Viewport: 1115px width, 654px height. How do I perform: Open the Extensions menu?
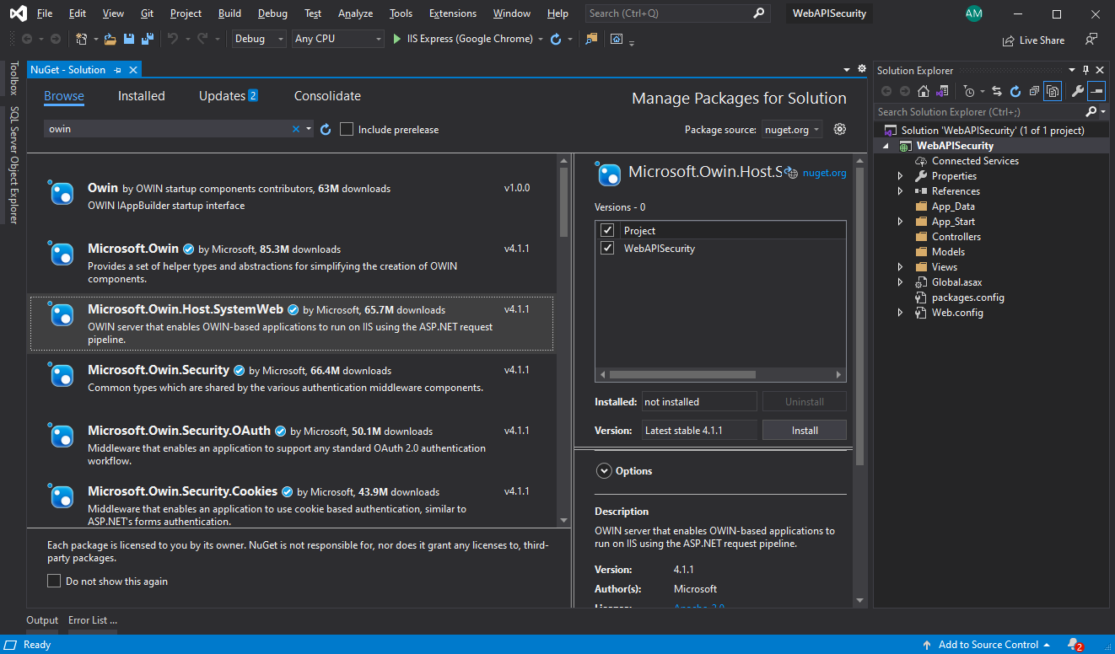[453, 13]
